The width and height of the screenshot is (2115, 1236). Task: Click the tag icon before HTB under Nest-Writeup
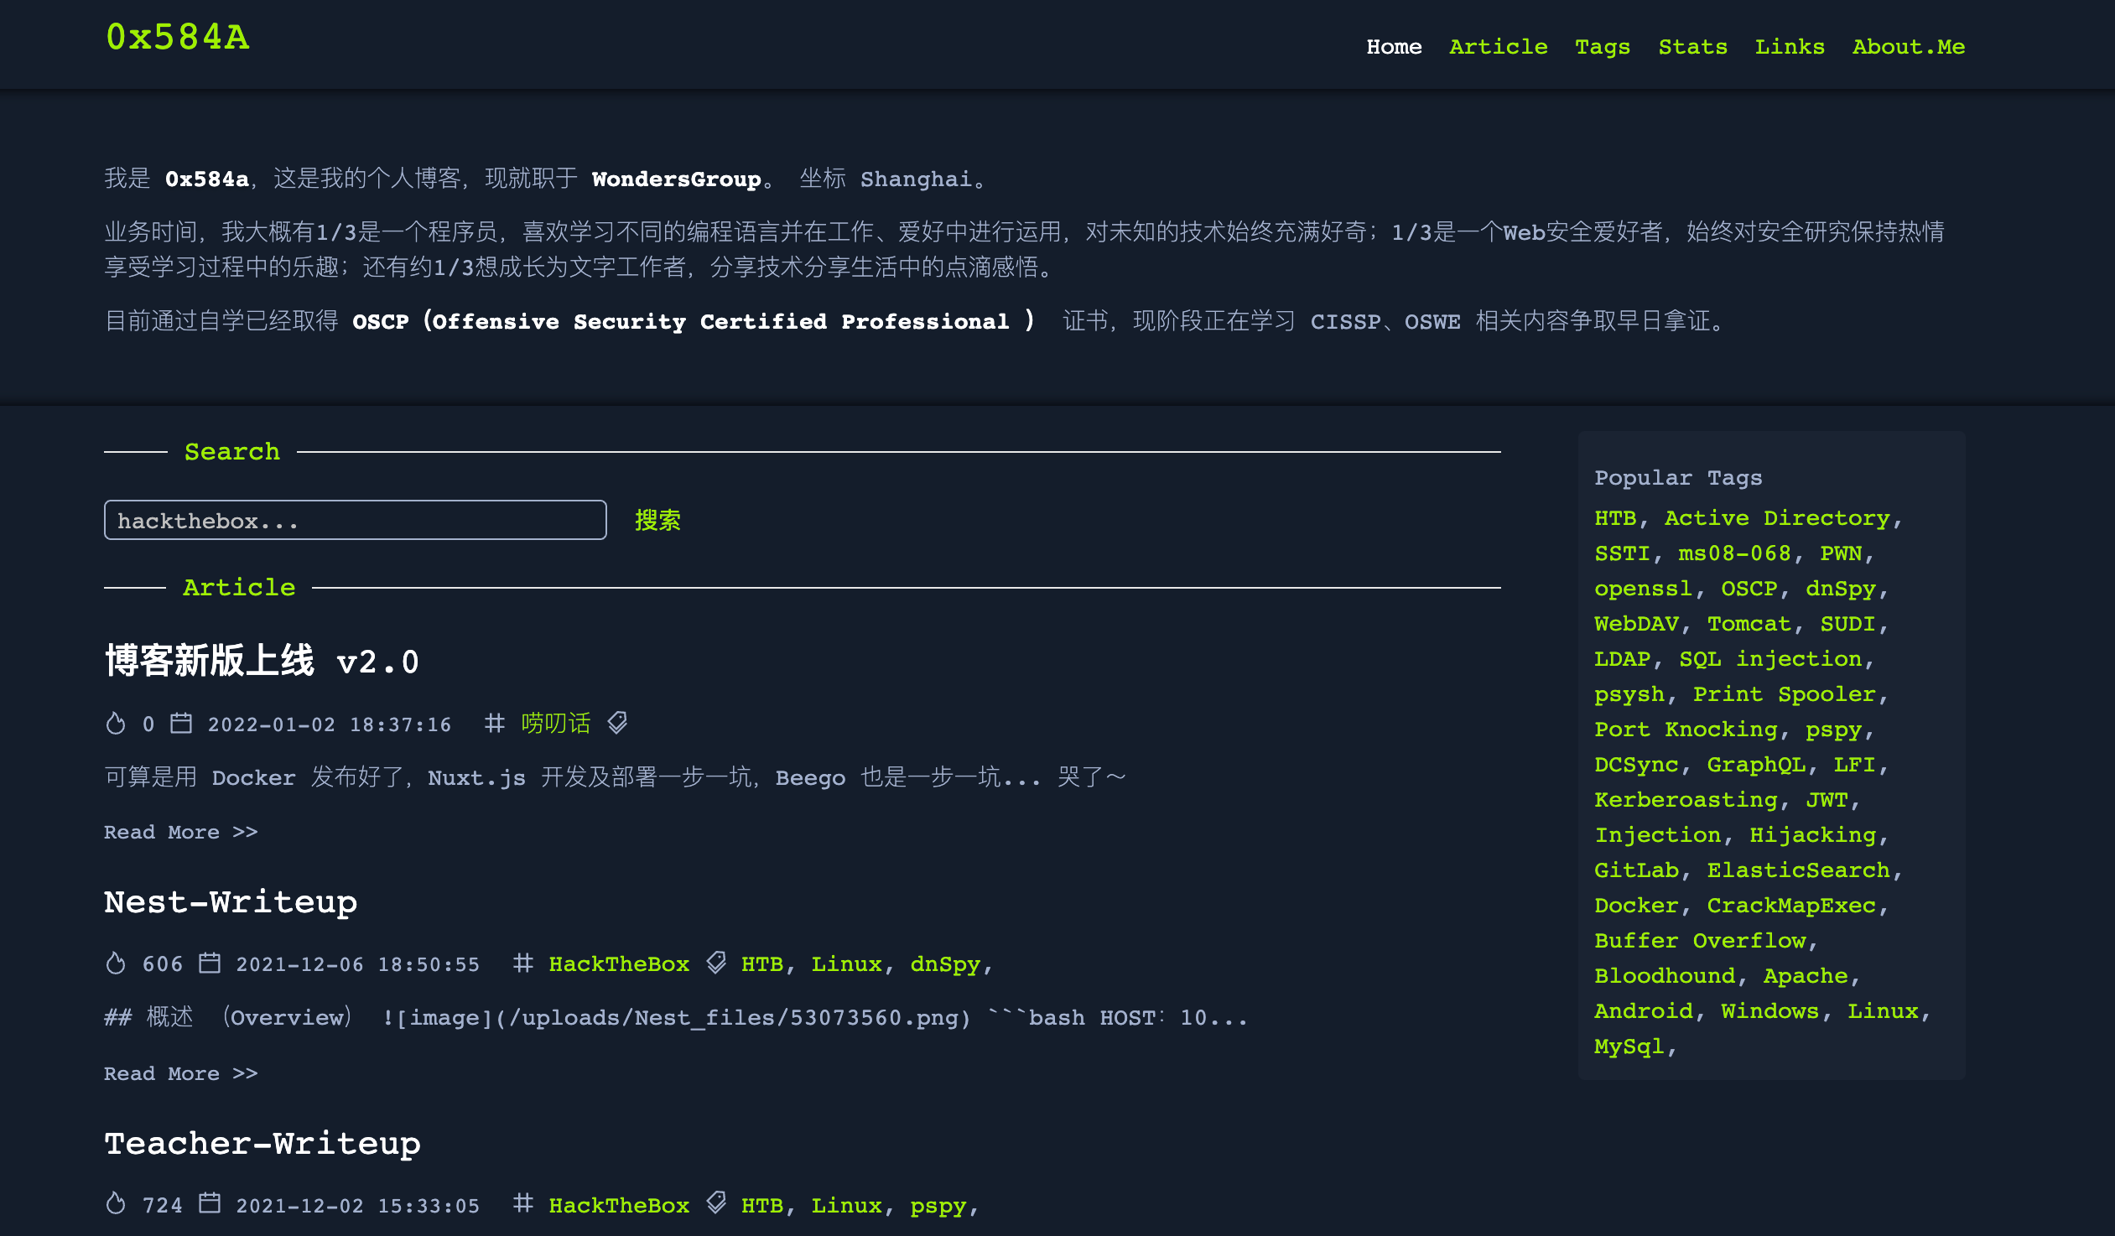tap(716, 963)
